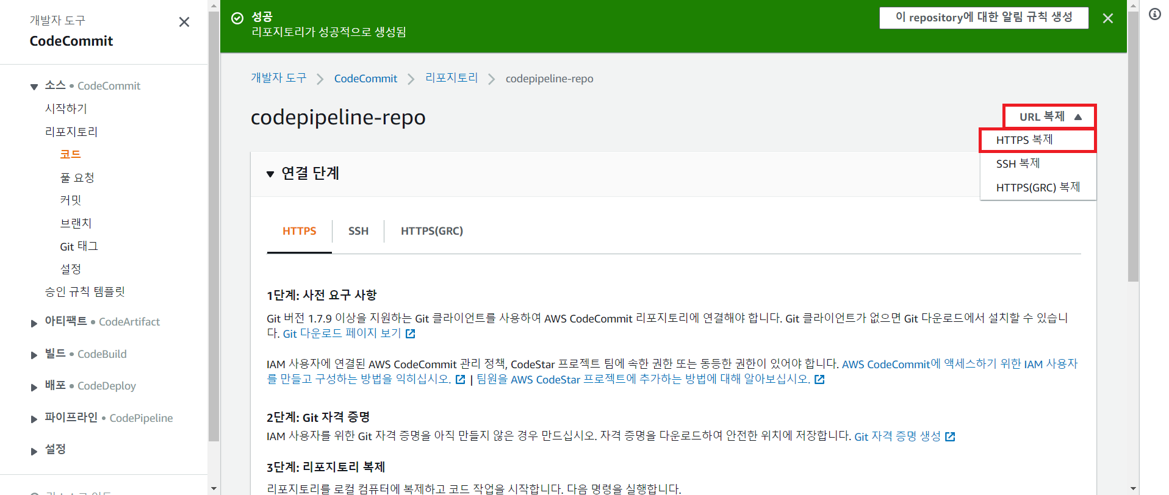Click main page scrollbar up arrow
The image size is (1169, 495).
pyautogui.click(x=1133, y=5)
